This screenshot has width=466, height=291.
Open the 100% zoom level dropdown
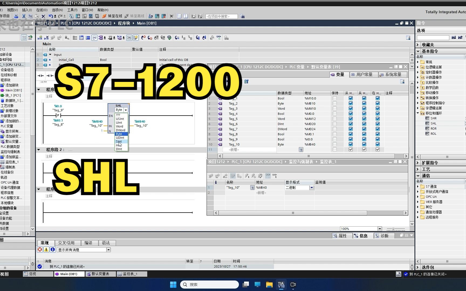[380, 229]
